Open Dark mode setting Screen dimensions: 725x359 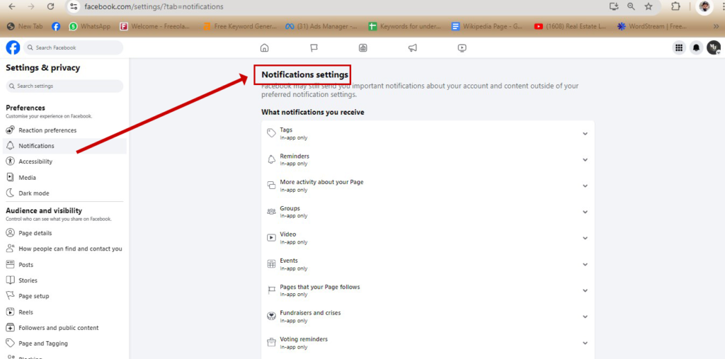pos(64,193)
